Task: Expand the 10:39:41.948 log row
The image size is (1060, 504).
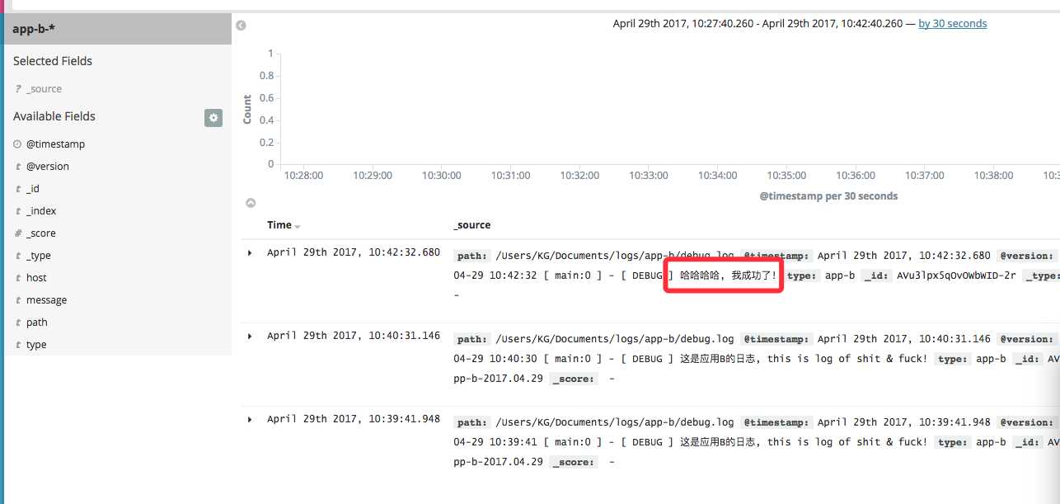Action: [251, 420]
